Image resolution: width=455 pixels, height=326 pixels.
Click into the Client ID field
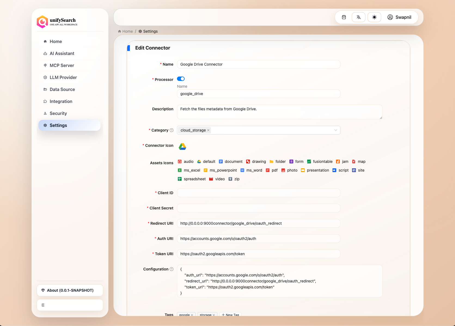tap(258, 193)
